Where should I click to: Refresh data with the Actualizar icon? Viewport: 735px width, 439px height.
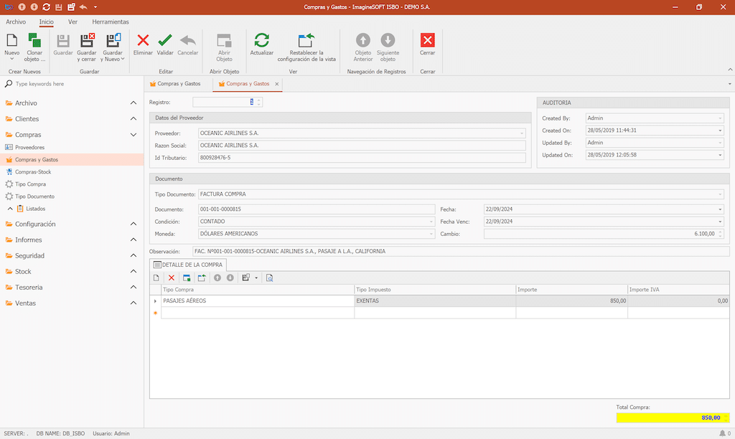262,41
